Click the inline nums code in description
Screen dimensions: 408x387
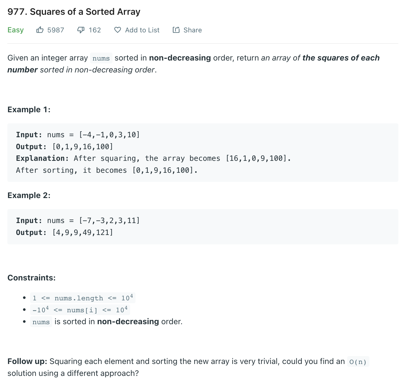coord(101,58)
